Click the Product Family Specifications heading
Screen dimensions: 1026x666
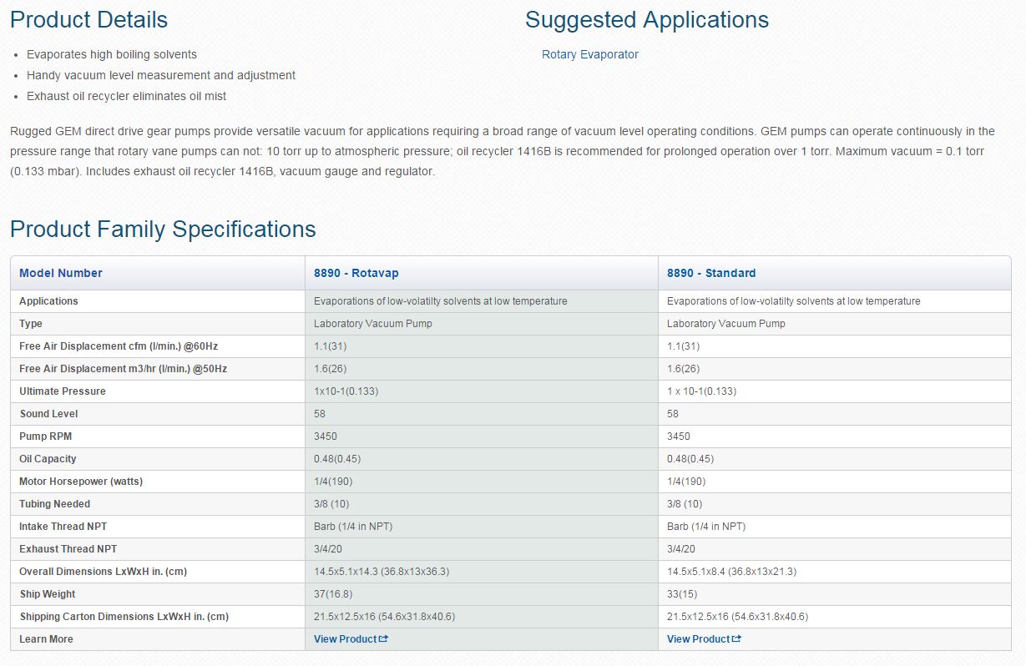(x=163, y=230)
